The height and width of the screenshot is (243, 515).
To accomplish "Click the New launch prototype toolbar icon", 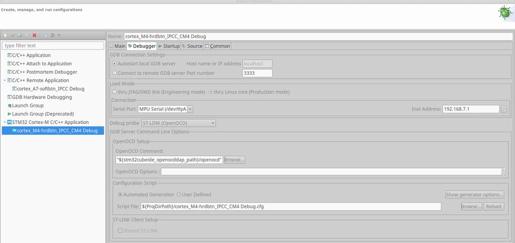I will click(x=12, y=35).
